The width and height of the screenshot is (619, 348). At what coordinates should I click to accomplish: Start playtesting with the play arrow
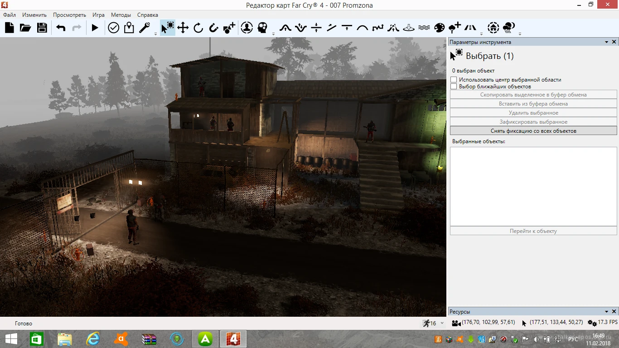click(95, 28)
